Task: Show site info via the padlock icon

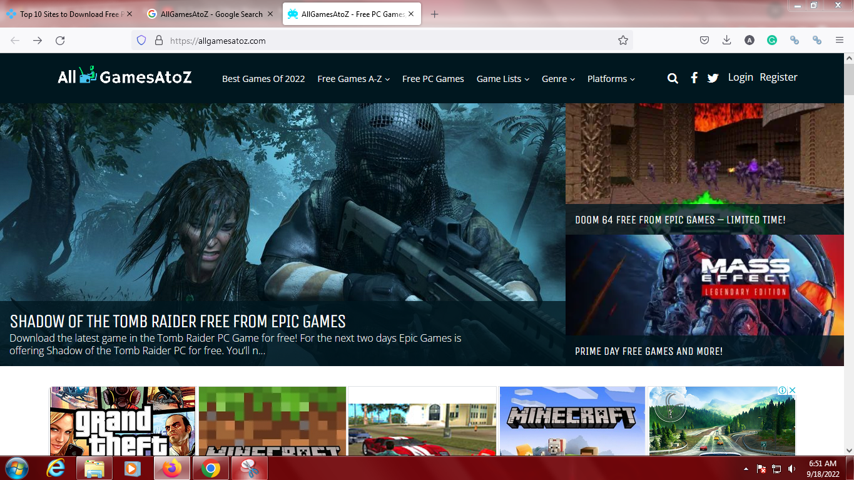Action: (158, 40)
